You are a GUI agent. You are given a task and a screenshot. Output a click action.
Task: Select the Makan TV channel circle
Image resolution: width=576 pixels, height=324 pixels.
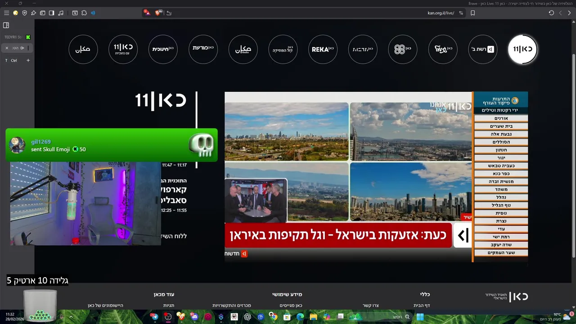(x=83, y=49)
